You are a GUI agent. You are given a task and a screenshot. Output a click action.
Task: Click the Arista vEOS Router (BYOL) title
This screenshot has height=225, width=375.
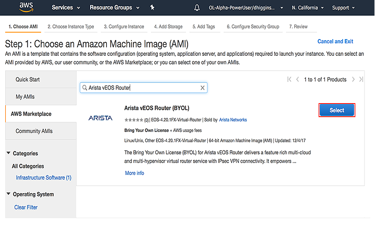click(157, 108)
